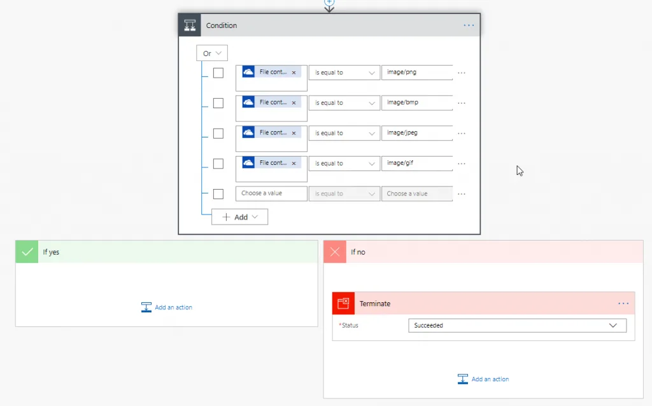Viewport: 652px width, 406px height.
Task: Select the checkbox of the empty condition row
Action: click(218, 193)
